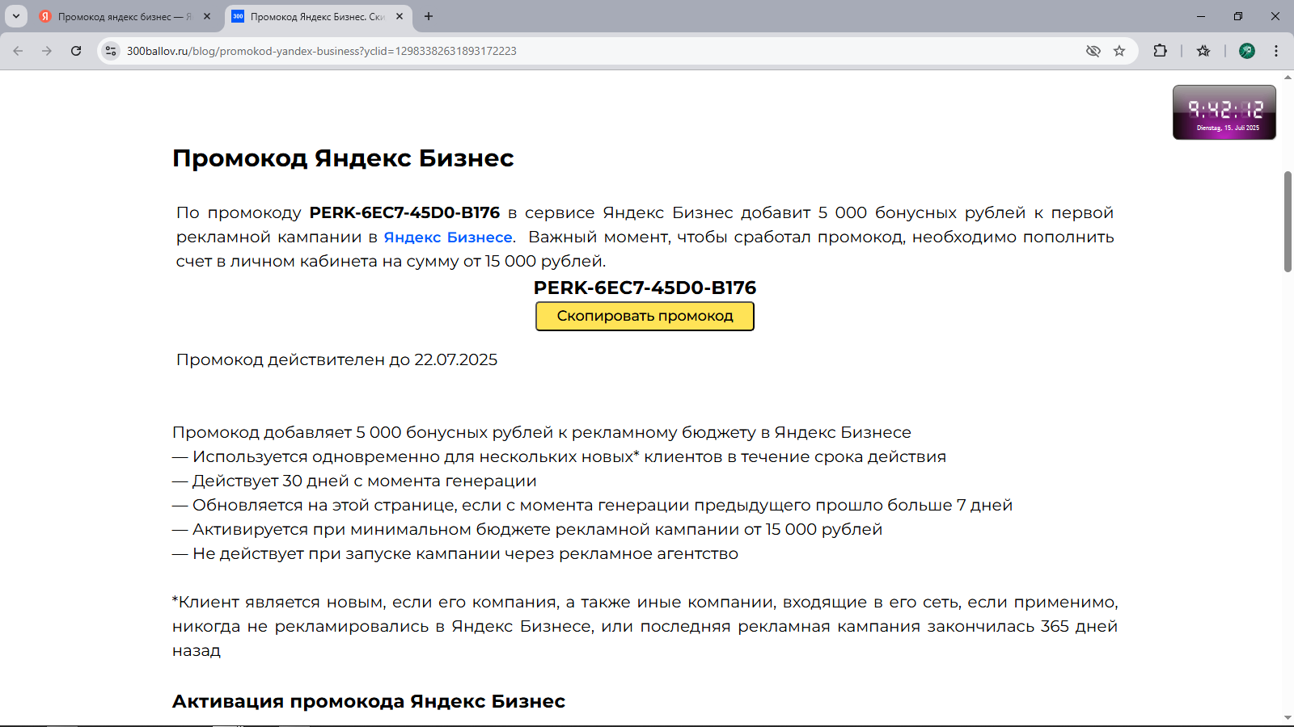Click the Активация промокода Яндекс Бизнес heading
The width and height of the screenshot is (1294, 727).
coord(369,701)
